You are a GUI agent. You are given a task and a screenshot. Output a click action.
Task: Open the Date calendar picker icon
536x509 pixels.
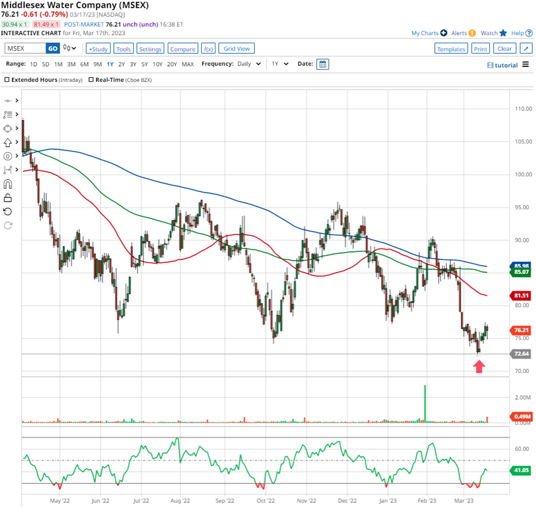pos(323,64)
